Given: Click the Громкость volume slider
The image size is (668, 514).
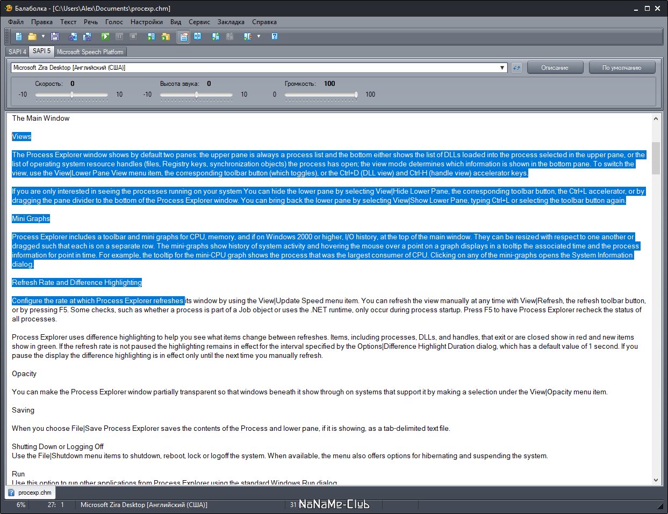Looking at the screenshot, I should [x=321, y=94].
